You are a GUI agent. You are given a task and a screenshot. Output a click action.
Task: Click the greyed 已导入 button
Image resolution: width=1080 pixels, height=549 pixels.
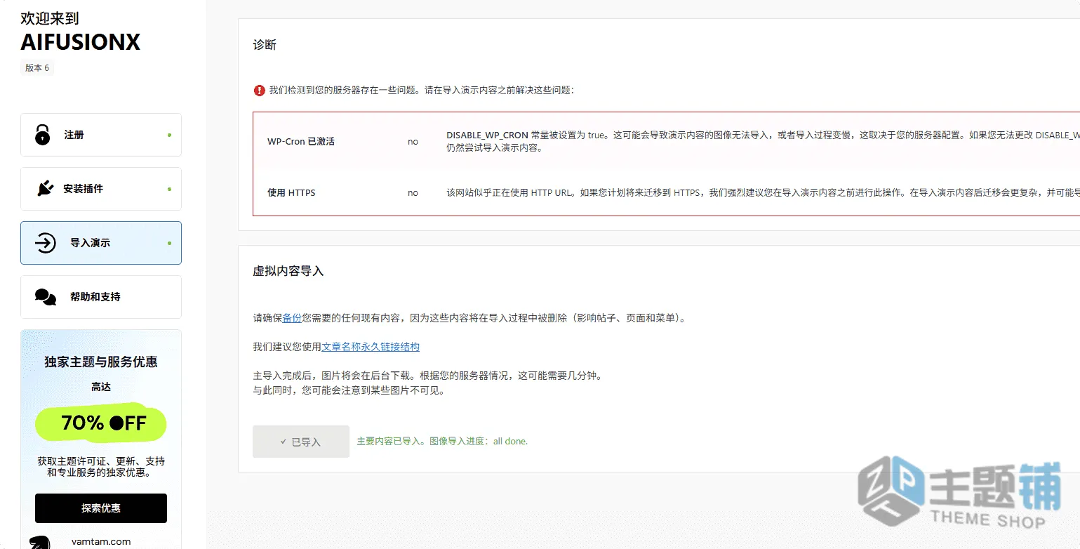pyautogui.click(x=301, y=442)
